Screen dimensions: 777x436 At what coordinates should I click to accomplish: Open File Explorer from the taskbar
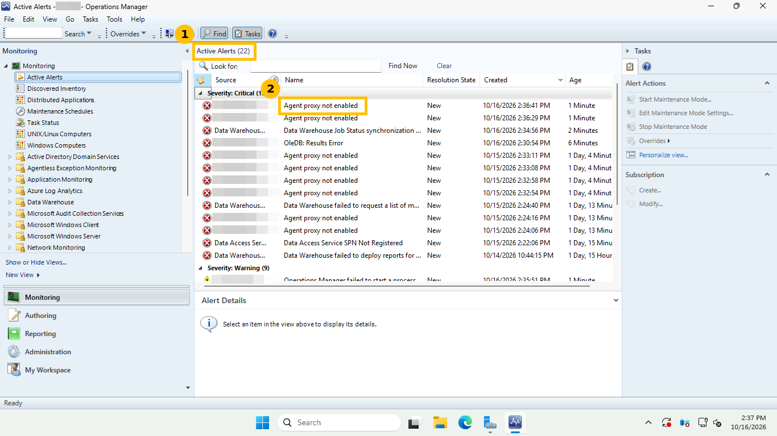(440, 422)
